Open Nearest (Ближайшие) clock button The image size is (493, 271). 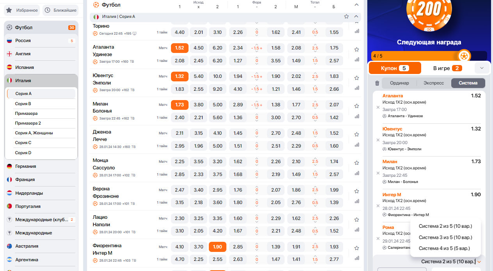click(60, 10)
